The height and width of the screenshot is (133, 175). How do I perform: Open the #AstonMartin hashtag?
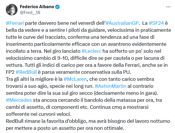(x=110, y=86)
